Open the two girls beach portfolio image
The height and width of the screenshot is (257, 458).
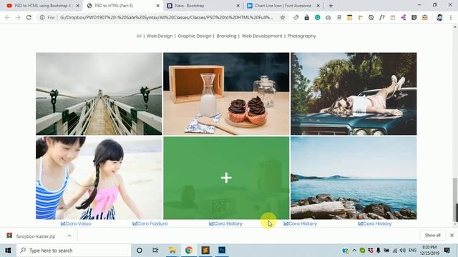tap(99, 178)
